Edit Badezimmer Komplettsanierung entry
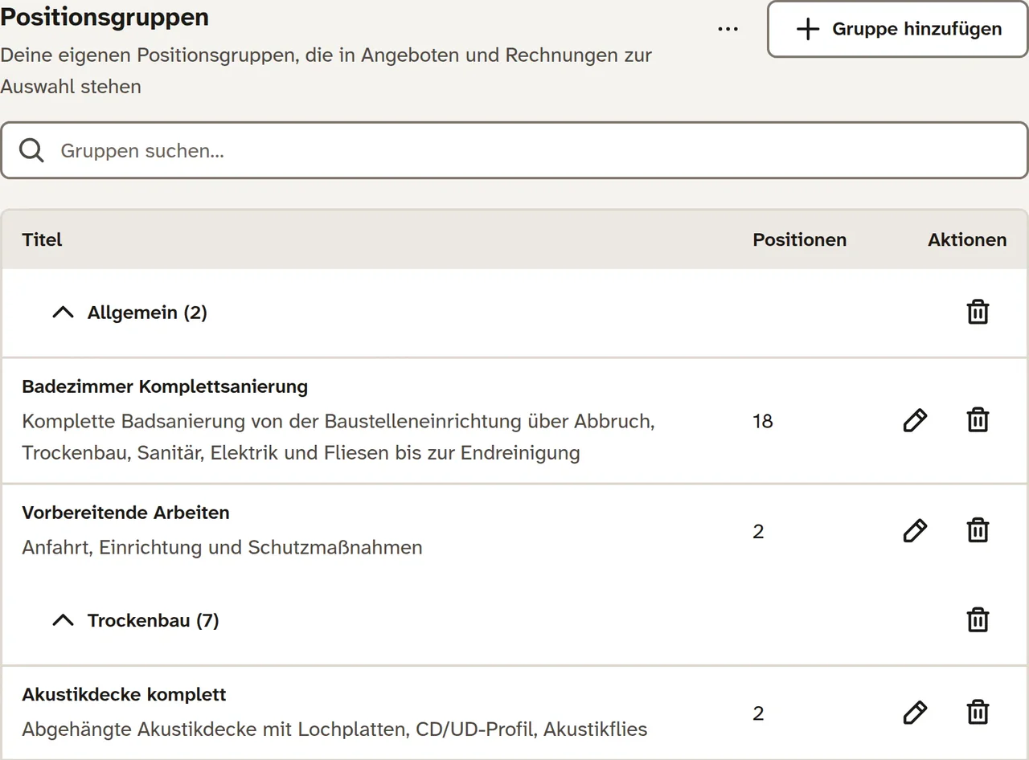 pos(915,420)
